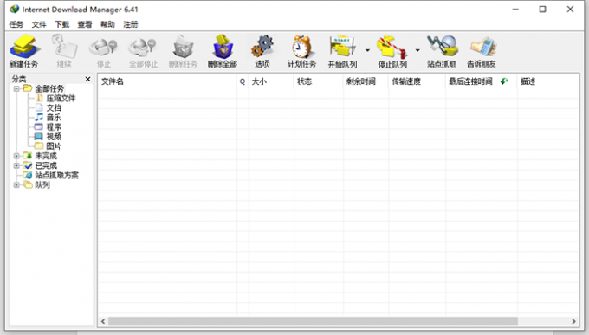The width and height of the screenshot is (589, 335).
Task: Open the 任务 menu
Action: pos(16,24)
